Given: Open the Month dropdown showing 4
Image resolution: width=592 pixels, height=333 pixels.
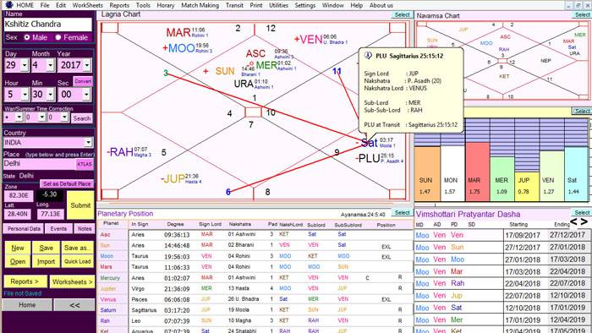Looking at the screenshot, I should point(50,65).
